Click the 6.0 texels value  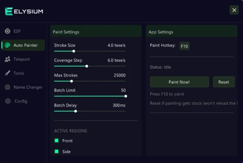point(116,60)
